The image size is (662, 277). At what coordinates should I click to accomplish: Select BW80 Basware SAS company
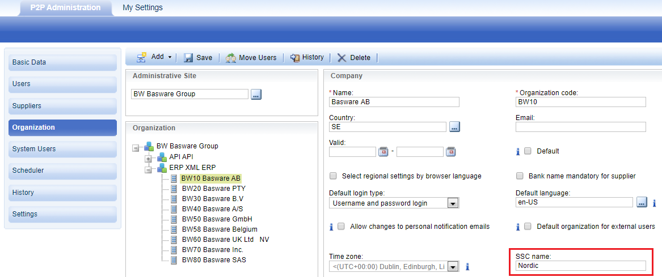tap(214, 259)
